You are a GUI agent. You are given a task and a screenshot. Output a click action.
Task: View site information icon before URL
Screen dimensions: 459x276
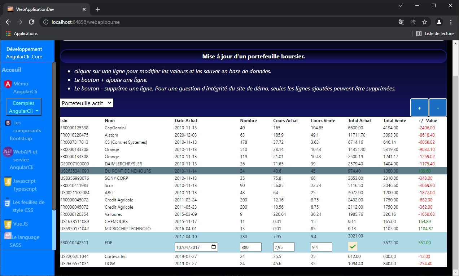coord(46,22)
